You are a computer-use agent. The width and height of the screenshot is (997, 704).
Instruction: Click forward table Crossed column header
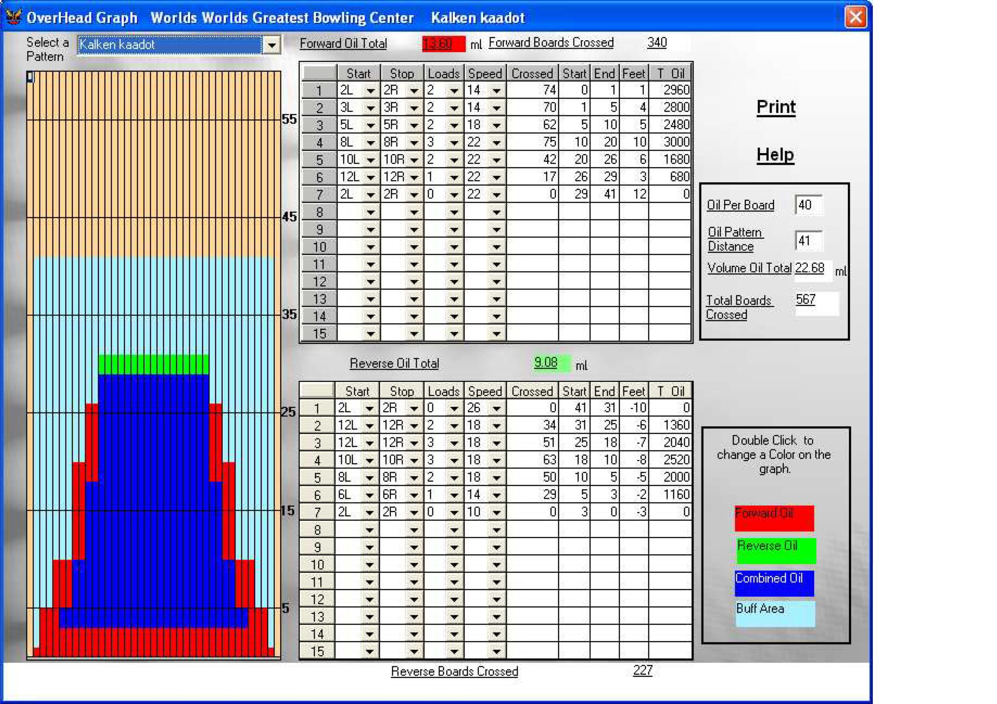(532, 73)
